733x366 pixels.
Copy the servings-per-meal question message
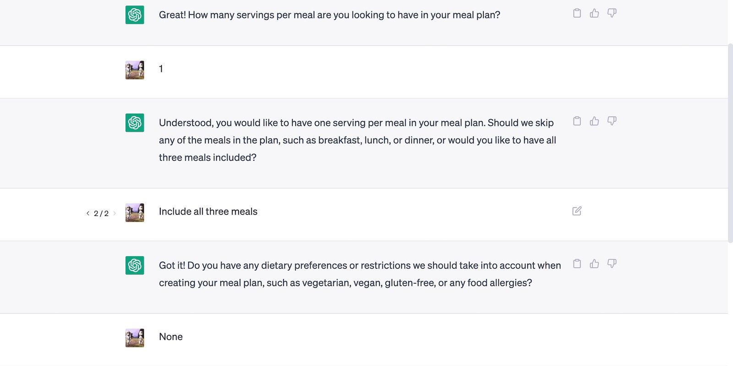point(577,13)
